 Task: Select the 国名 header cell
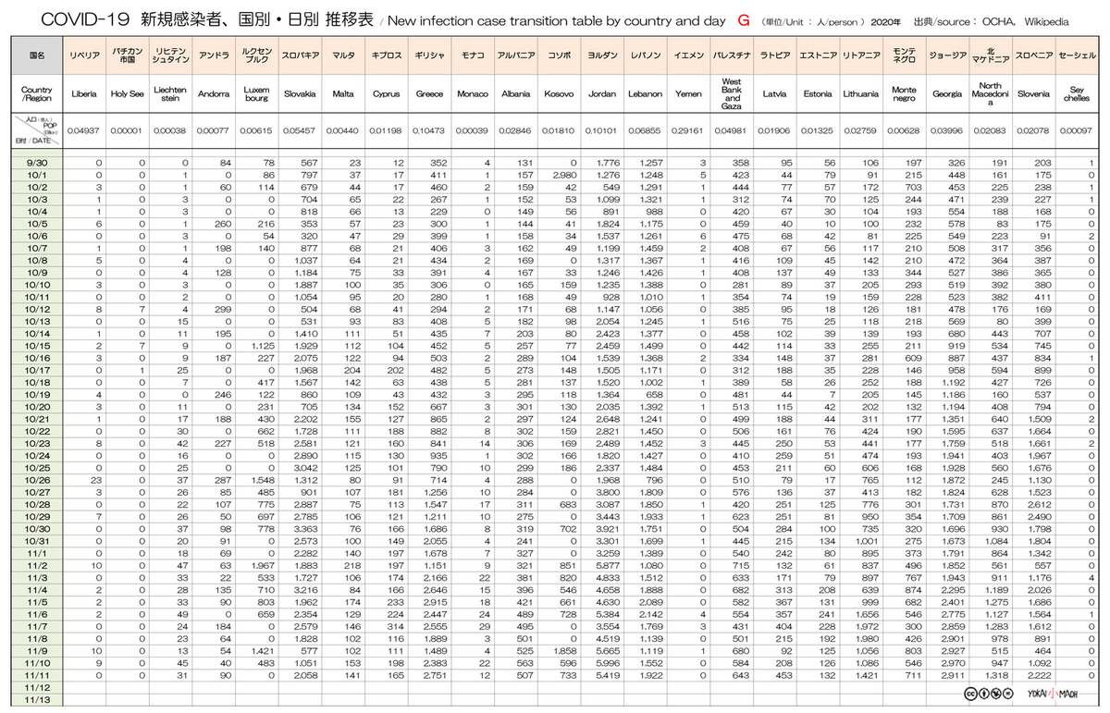tap(36, 55)
